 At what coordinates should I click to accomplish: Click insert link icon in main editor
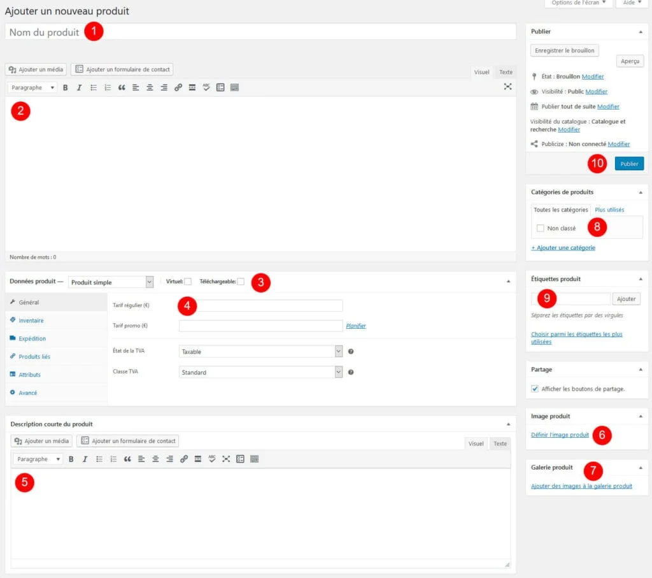click(x=178, y=87)
